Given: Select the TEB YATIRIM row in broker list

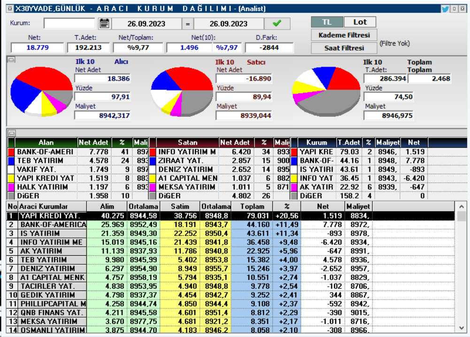Looking at the screenshot, I should (x=230, y=260).
